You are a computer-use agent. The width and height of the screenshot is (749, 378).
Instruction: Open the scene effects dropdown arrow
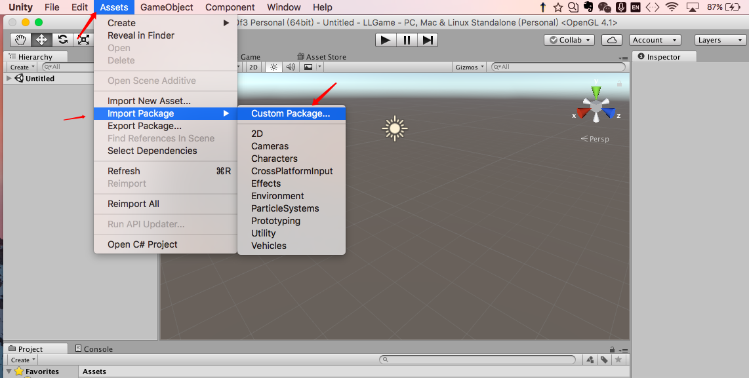pos(320,67)
